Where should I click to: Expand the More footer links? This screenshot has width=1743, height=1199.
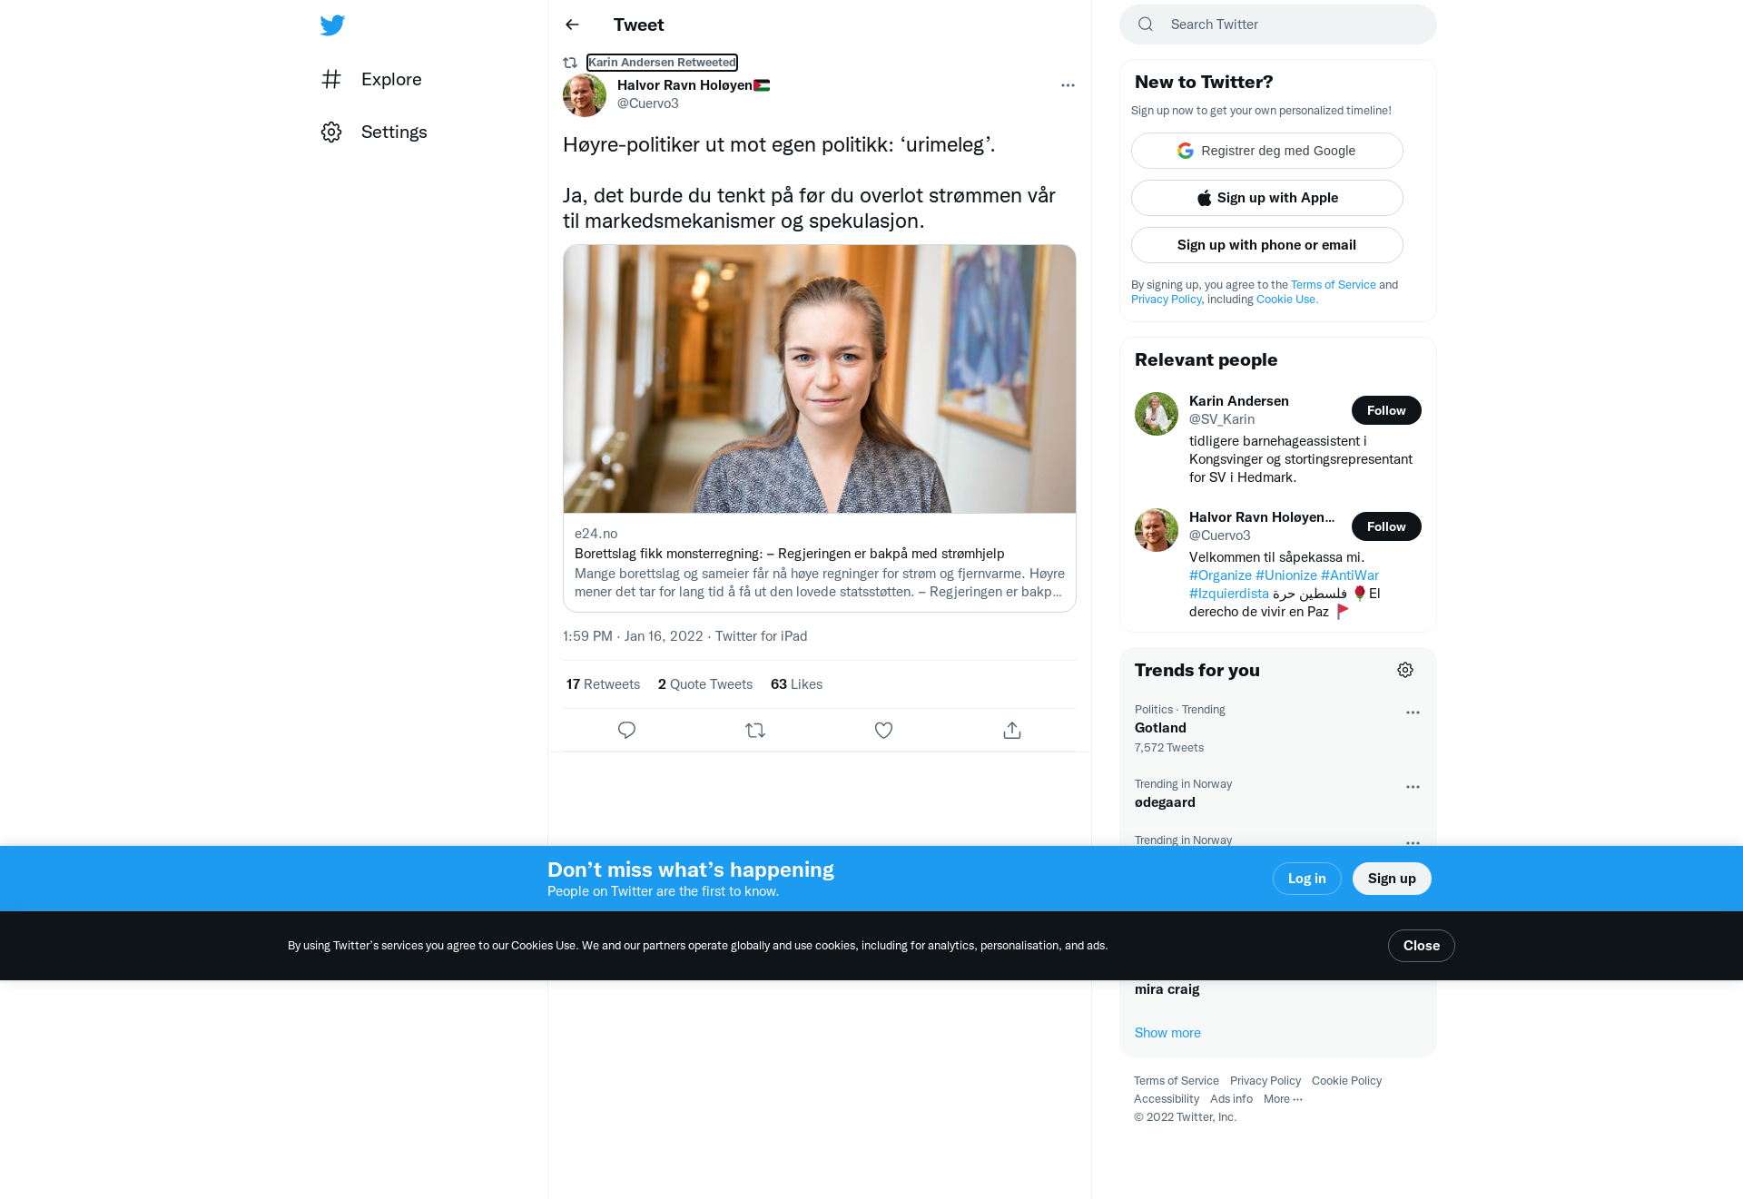pyautogui.click(x=1283, y=1098)
